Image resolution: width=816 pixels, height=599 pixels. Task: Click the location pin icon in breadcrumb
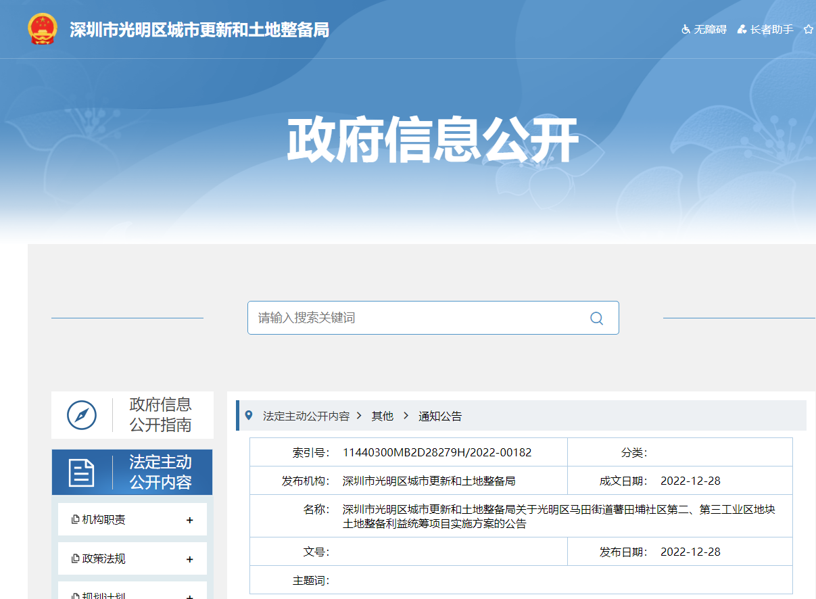248,415
